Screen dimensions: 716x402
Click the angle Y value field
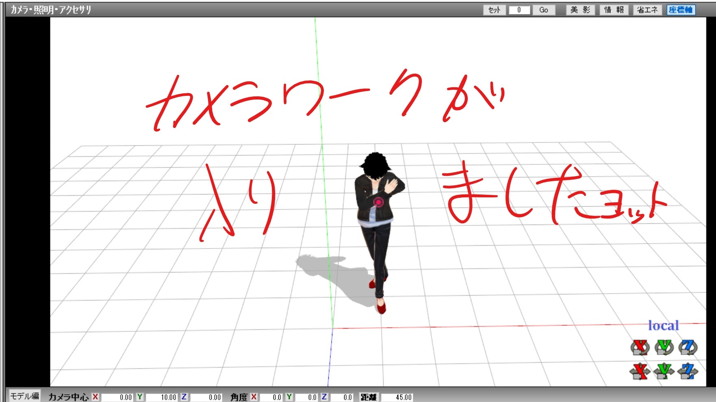point(306,397)
